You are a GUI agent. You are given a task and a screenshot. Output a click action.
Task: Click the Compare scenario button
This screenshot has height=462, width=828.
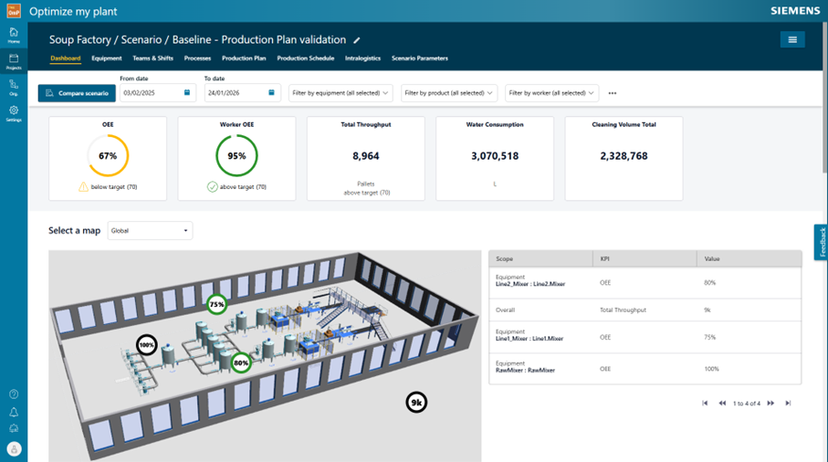(x=77, y=93)
